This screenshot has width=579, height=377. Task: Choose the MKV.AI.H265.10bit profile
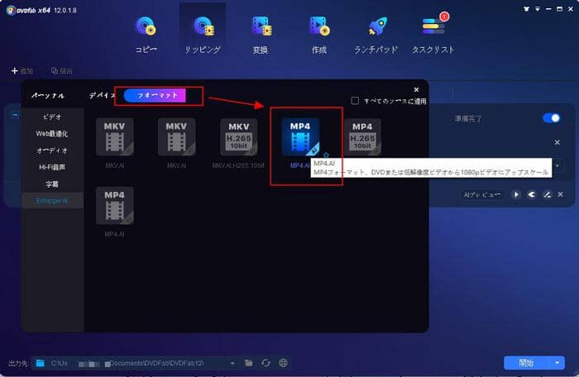click(238, 137)
